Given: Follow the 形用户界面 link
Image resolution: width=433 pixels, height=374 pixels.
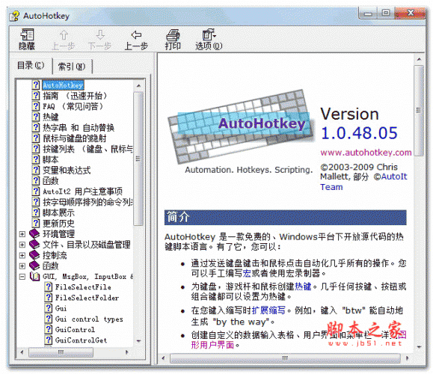Looking at the screenshot, I should pyautogui.click(x=212, y=345).
